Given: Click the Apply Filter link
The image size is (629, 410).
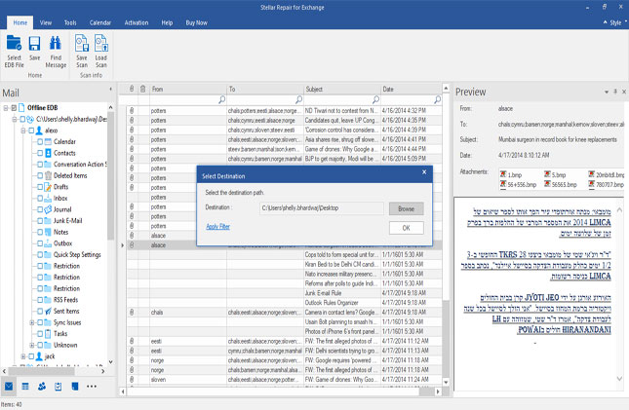Looking at the screenshot, I should [x=217, y=227].
